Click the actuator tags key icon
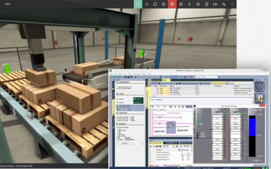 (224, 4)
